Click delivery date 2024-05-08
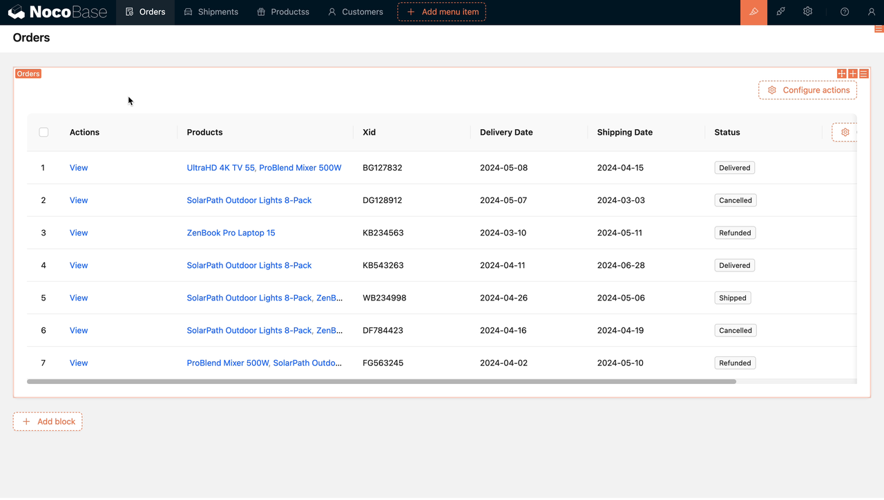 503,168
